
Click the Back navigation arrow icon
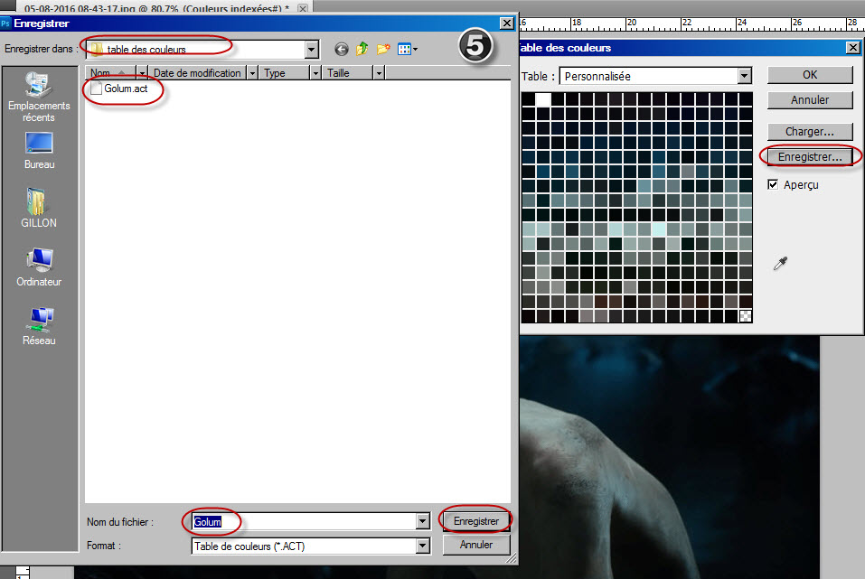click(342, 49)
